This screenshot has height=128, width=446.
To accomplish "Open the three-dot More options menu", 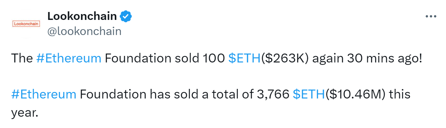I will point(431,16).
